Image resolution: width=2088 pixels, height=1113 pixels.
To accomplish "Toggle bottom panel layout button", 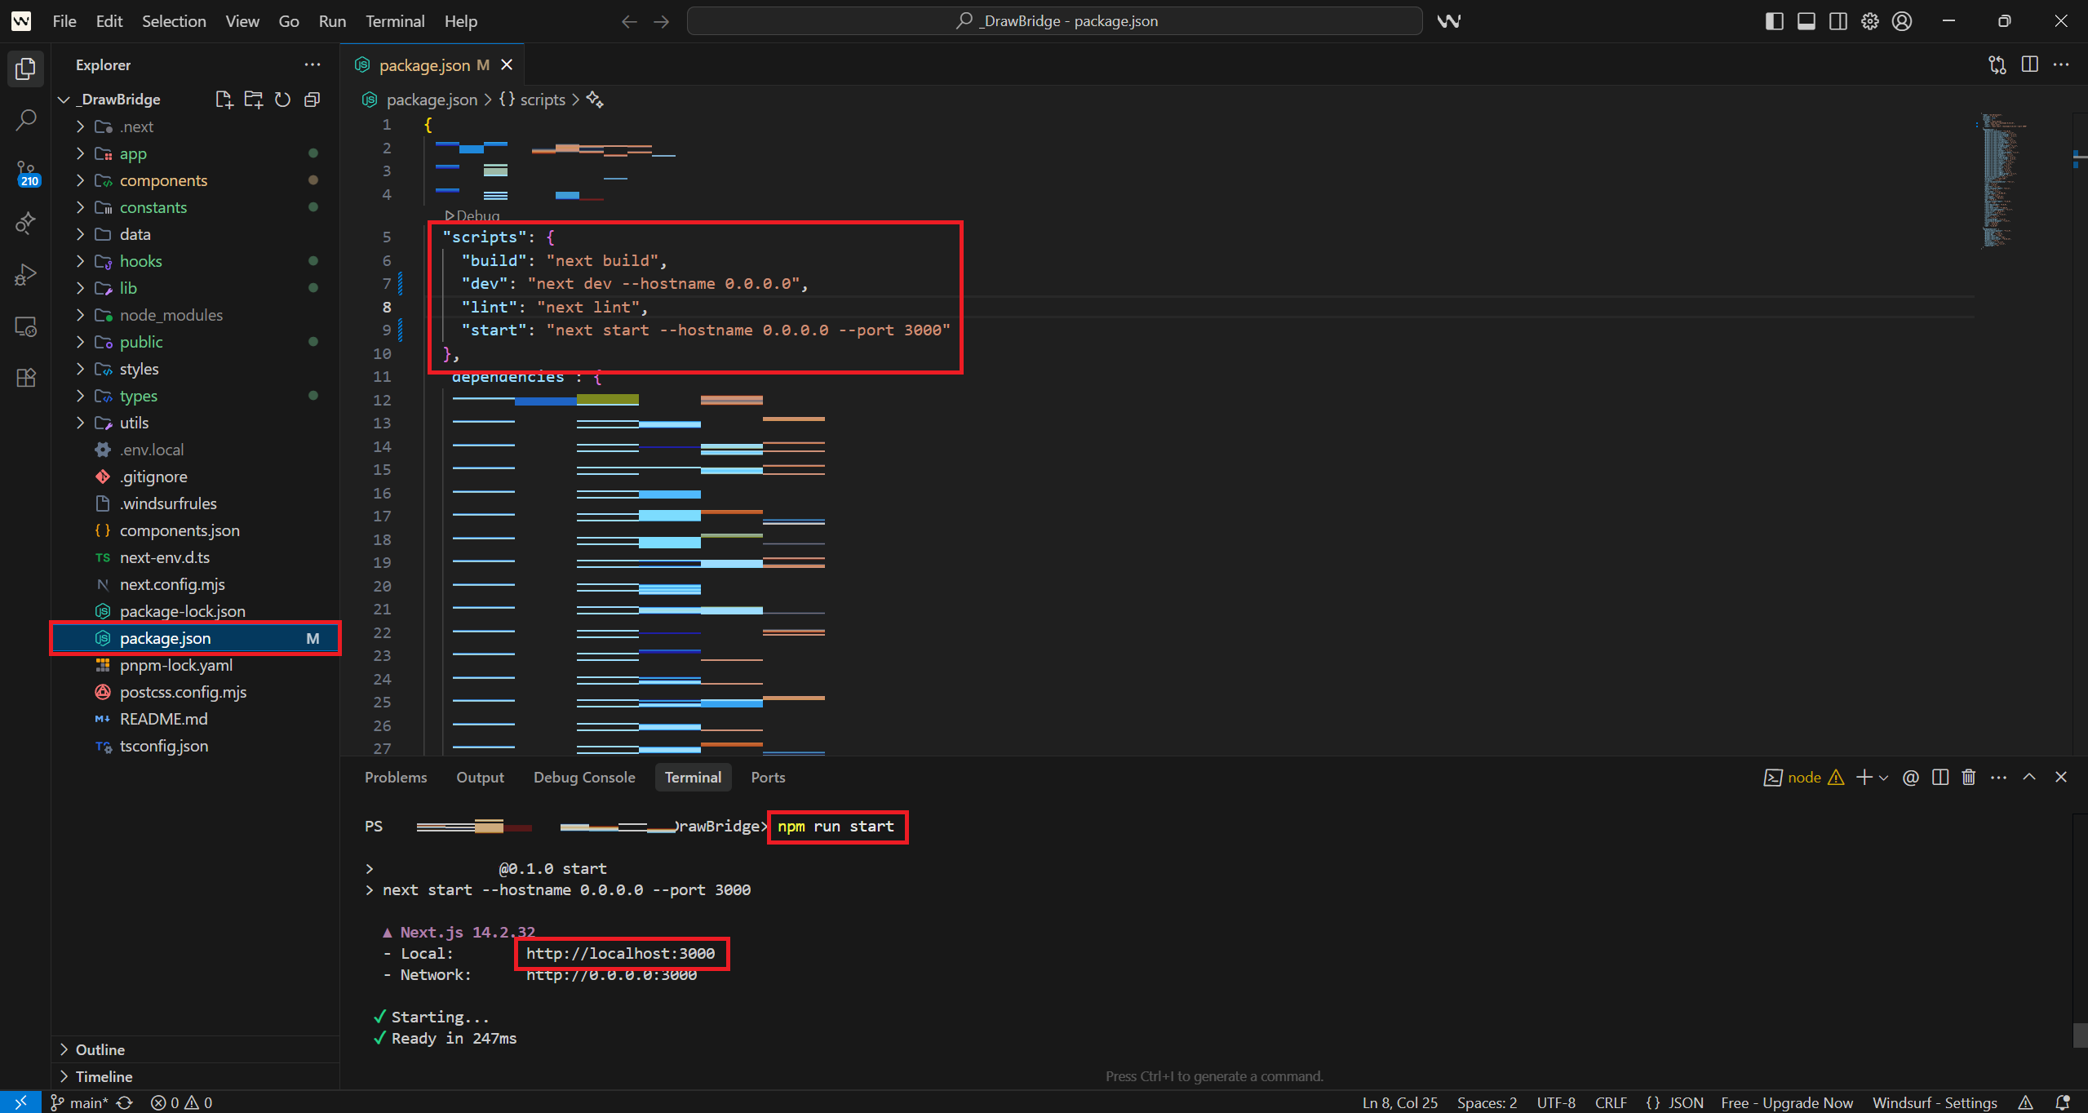I will pyautogui.click(x=1806, y=21).
